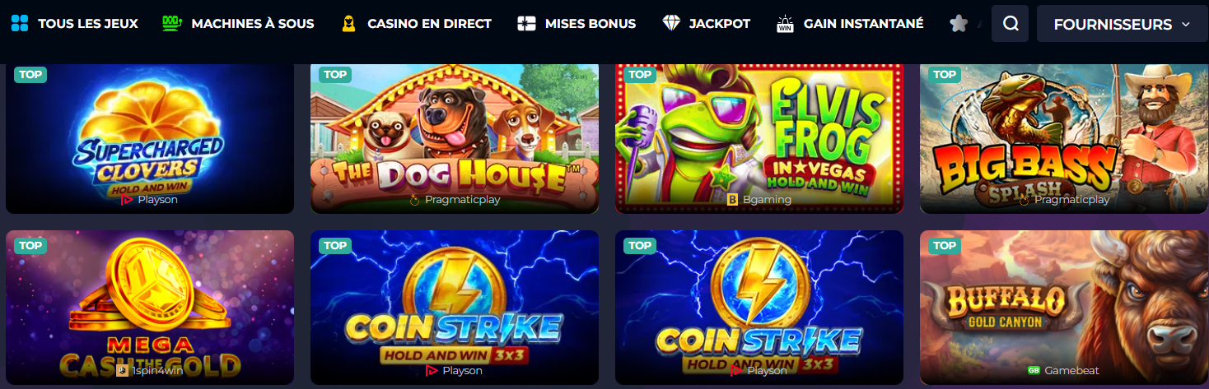The height and width of the screenshot is (389, 1209).
Task: Launch The Dog House game
Action: click(x=455, y=138)
